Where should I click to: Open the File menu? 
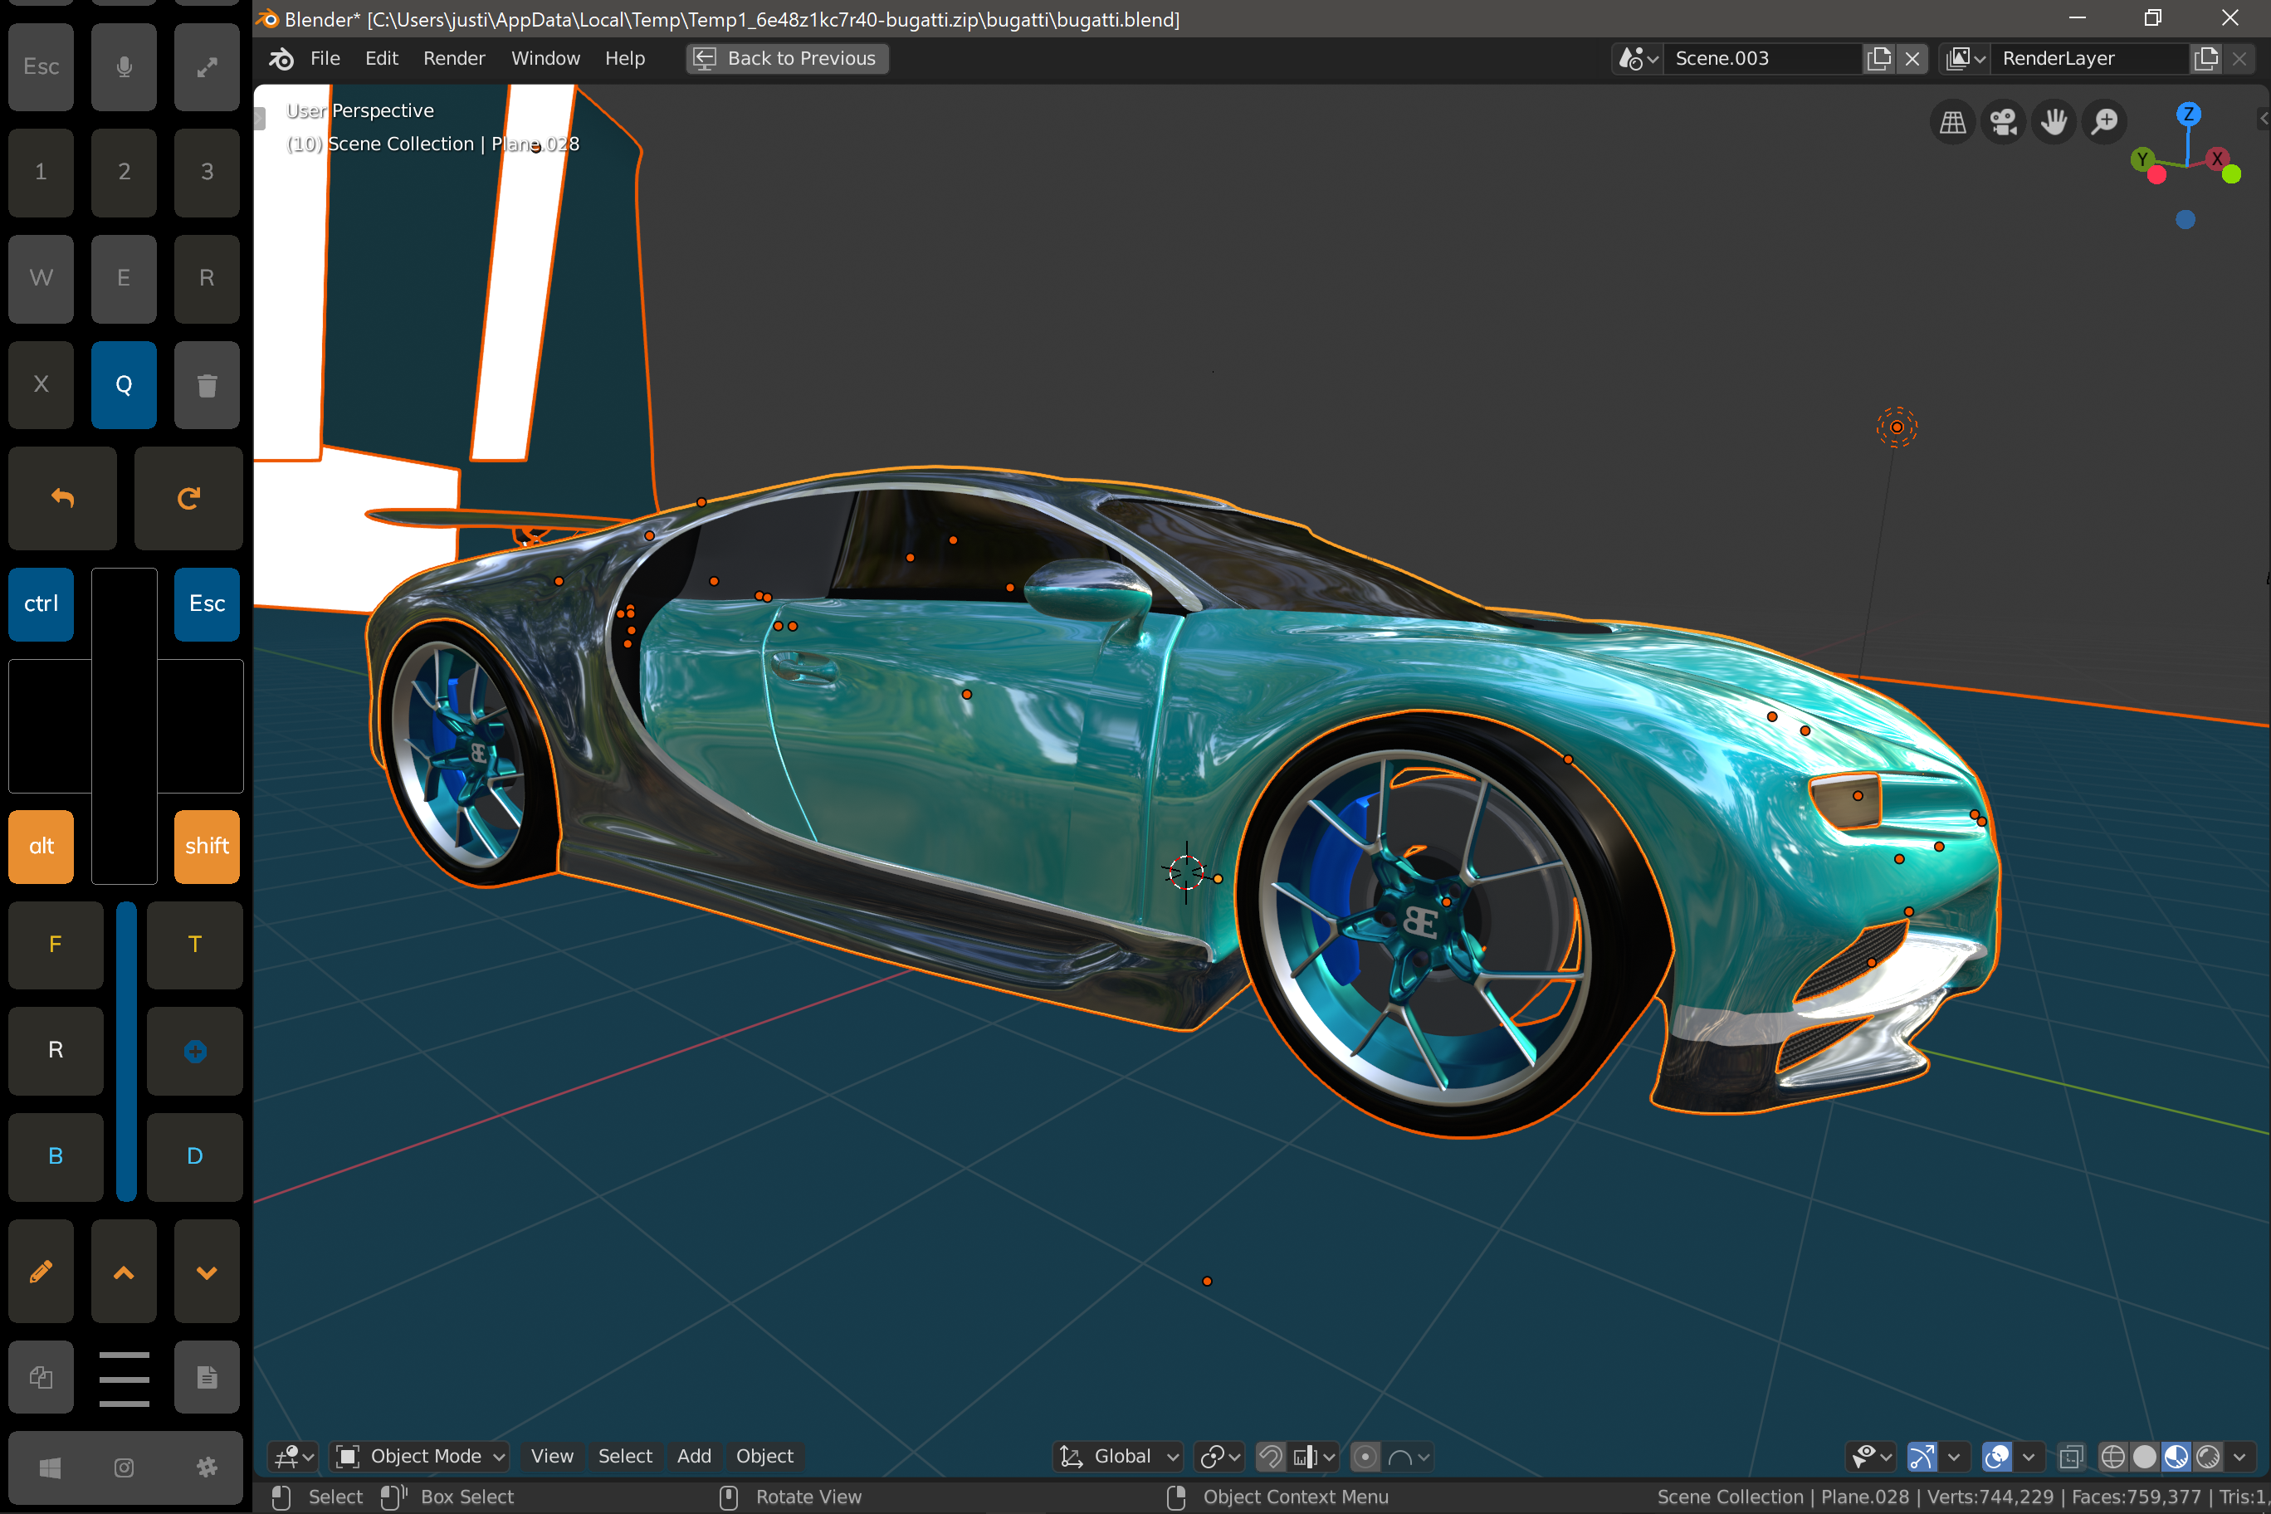pyautogui.click(x=325, y=59)
